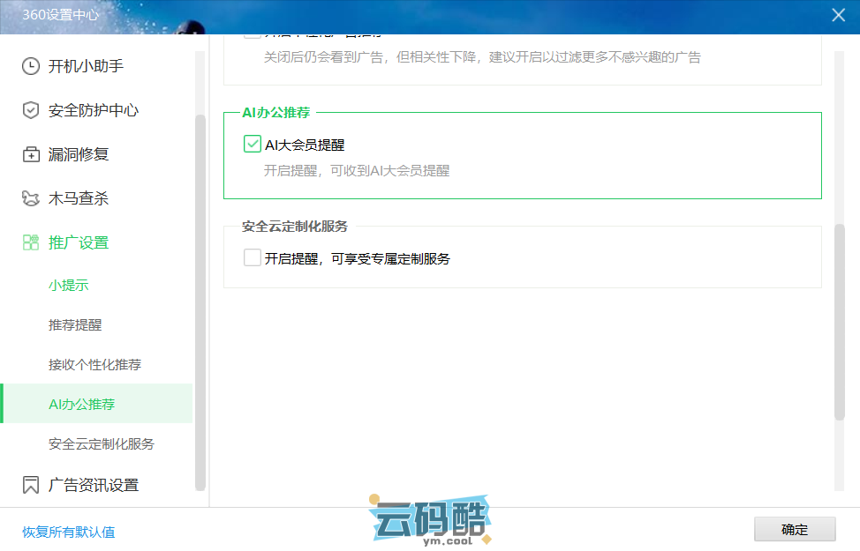Enable 开启提醒 under 安全云定制化服务
The height and width of the screenshot is (551, 860).
coord(252,259)
